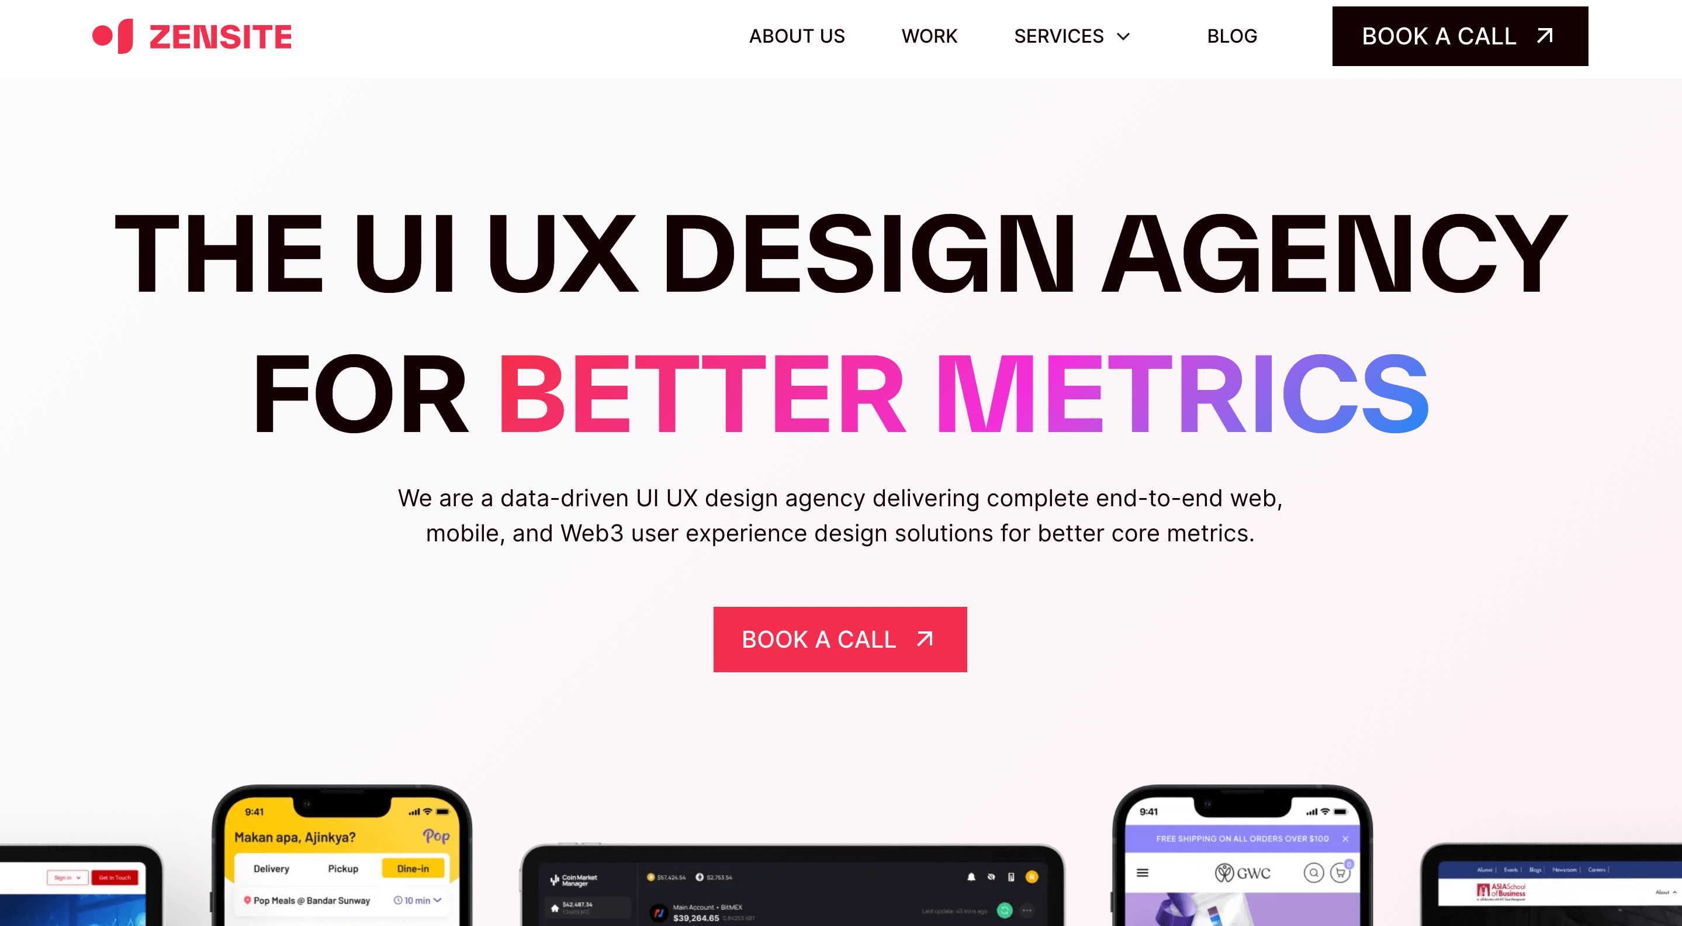This screenshot has height=926, width=1682.
Task: Click the arrow icon in top-right BOOK A CALL
Action: coord(1546,36)
